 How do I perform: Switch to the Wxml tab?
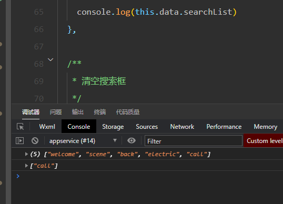point(47,127)
